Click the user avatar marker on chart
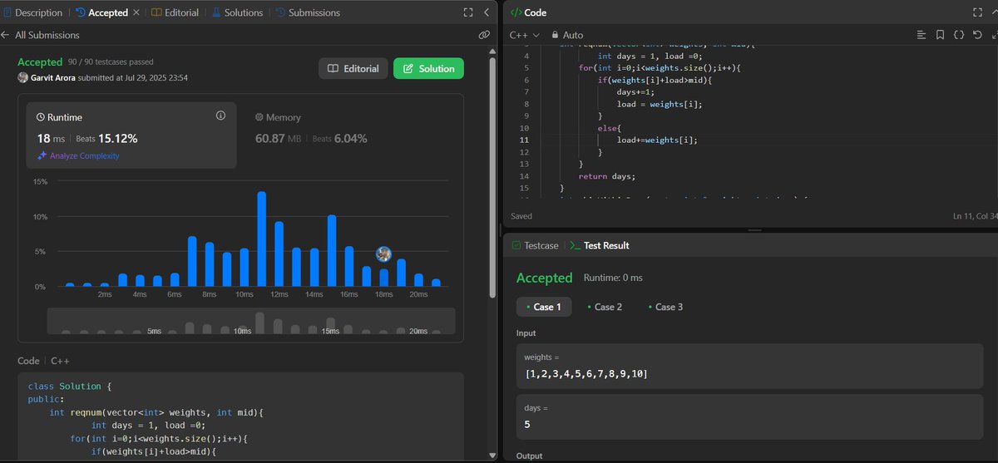This screenshot has width=998, height=463. (x=383, y=254)
